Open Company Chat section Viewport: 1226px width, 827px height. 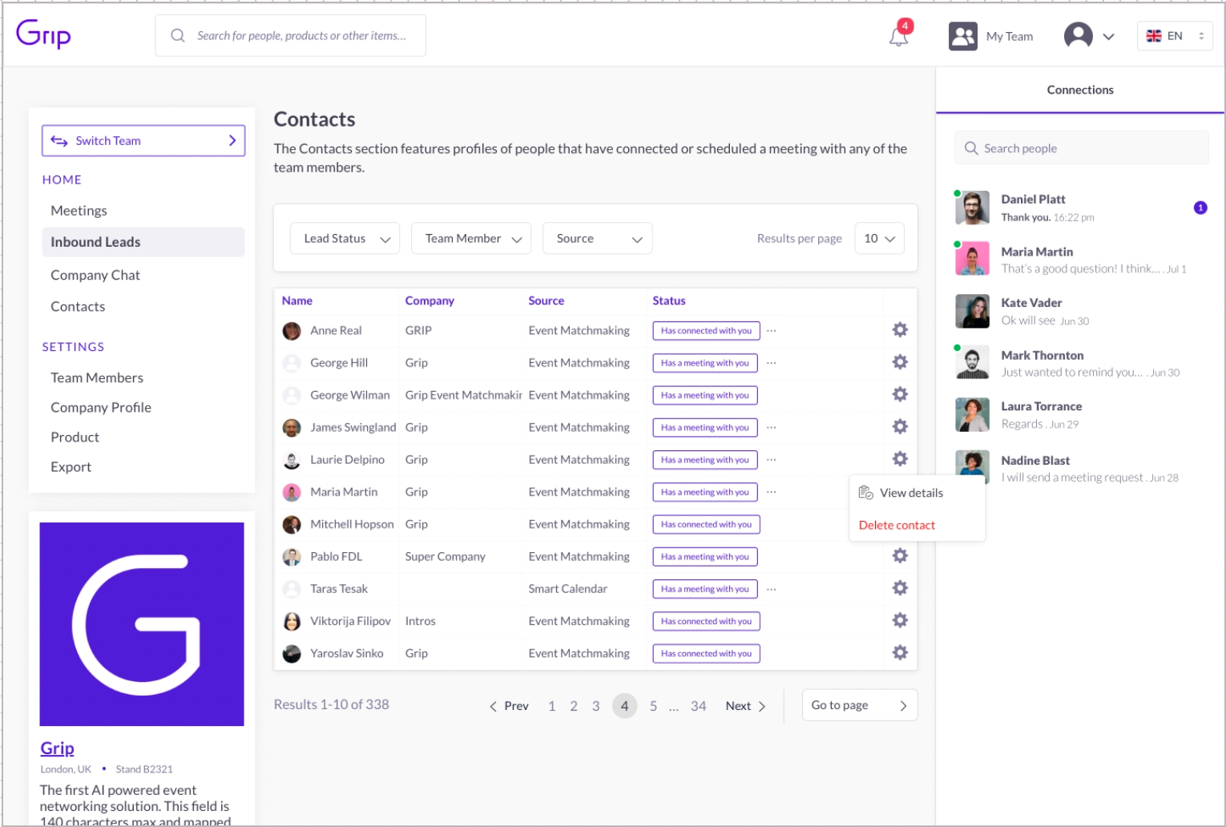[95, 275]
